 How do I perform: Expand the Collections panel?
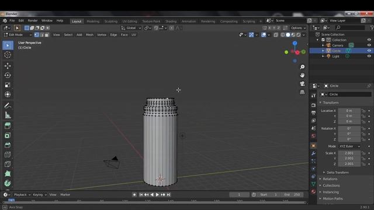pyautogui.click(x=331, y=185)
